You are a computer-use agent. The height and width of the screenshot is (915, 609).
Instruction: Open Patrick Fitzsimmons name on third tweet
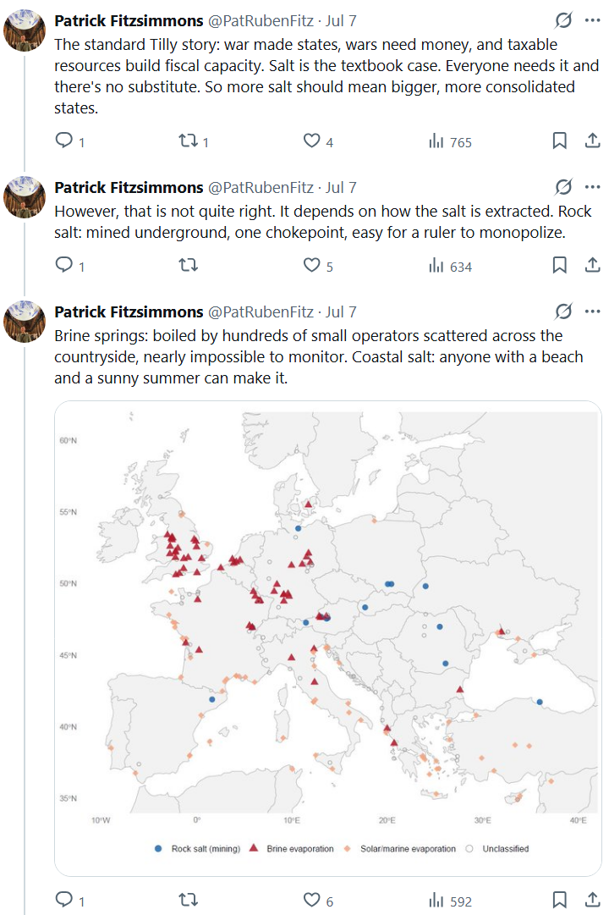[x=129, y=312]
